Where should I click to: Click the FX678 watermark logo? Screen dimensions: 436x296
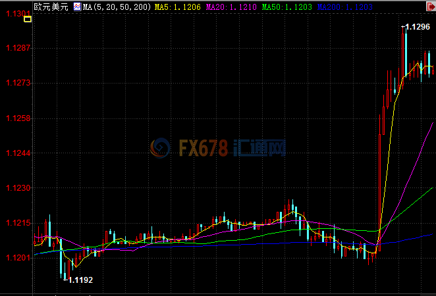(218, 148)
